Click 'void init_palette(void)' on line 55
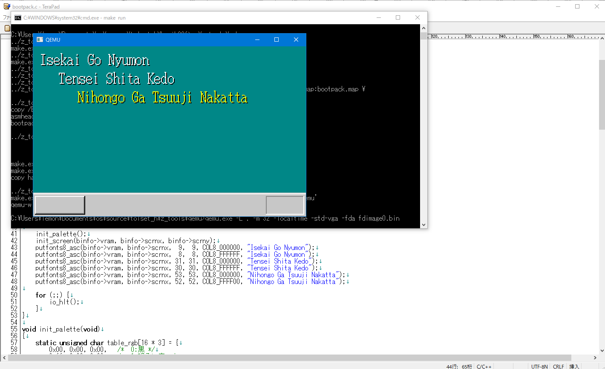This screenshot has height=369, width=605. click(61, 329)
